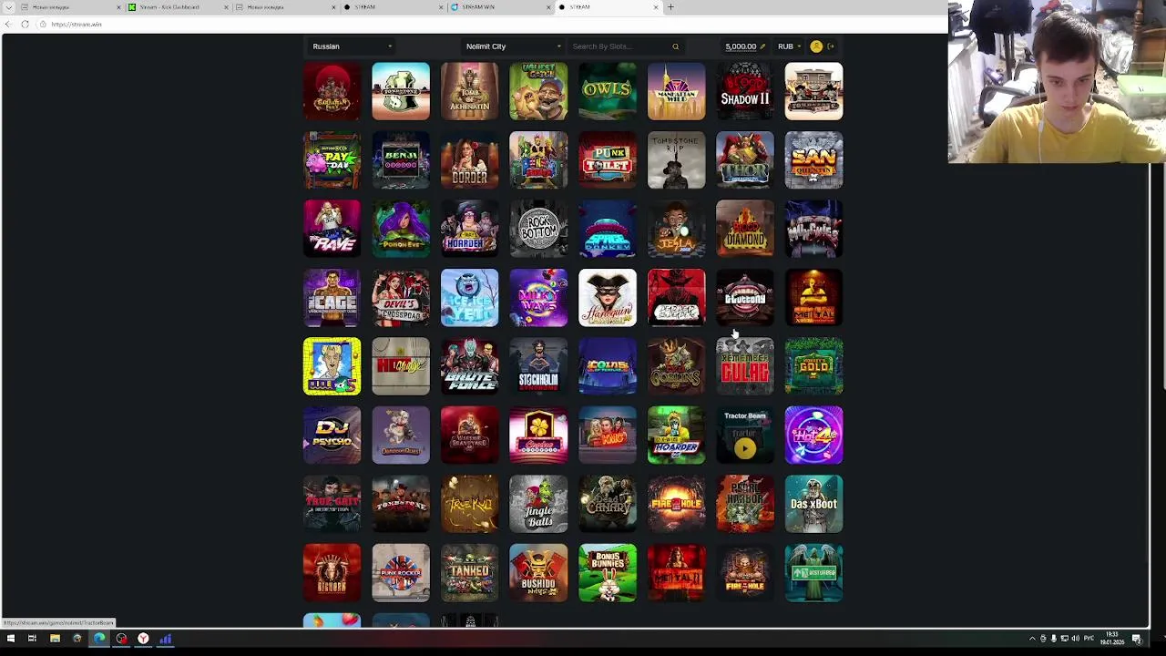Launch the Benji slot tile
The image size is (1166, 656).
401,160
